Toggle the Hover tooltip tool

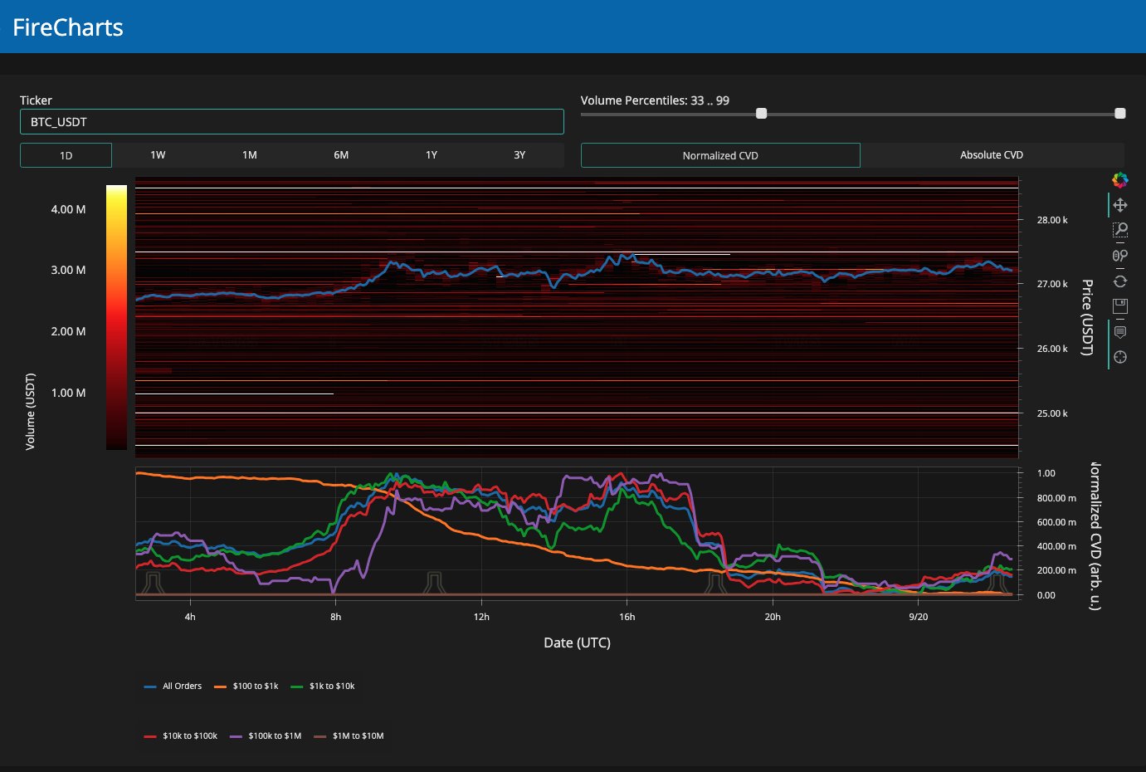coord(1119,332)
